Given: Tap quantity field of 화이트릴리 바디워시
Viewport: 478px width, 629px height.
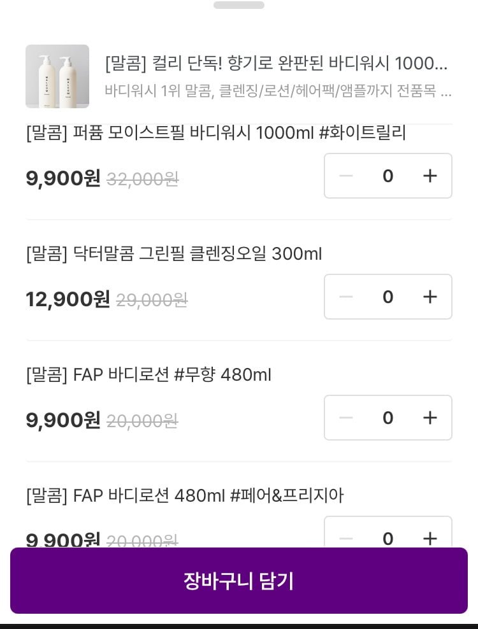Looking at the screenshot, I should click(x=388, y=176).
